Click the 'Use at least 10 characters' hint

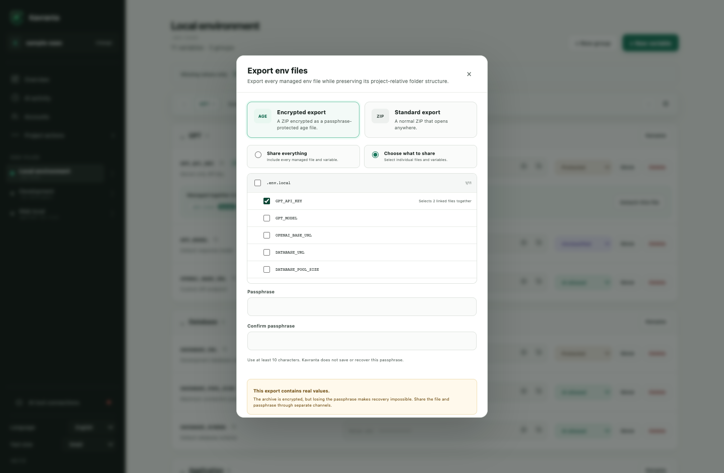click(325, 360)
